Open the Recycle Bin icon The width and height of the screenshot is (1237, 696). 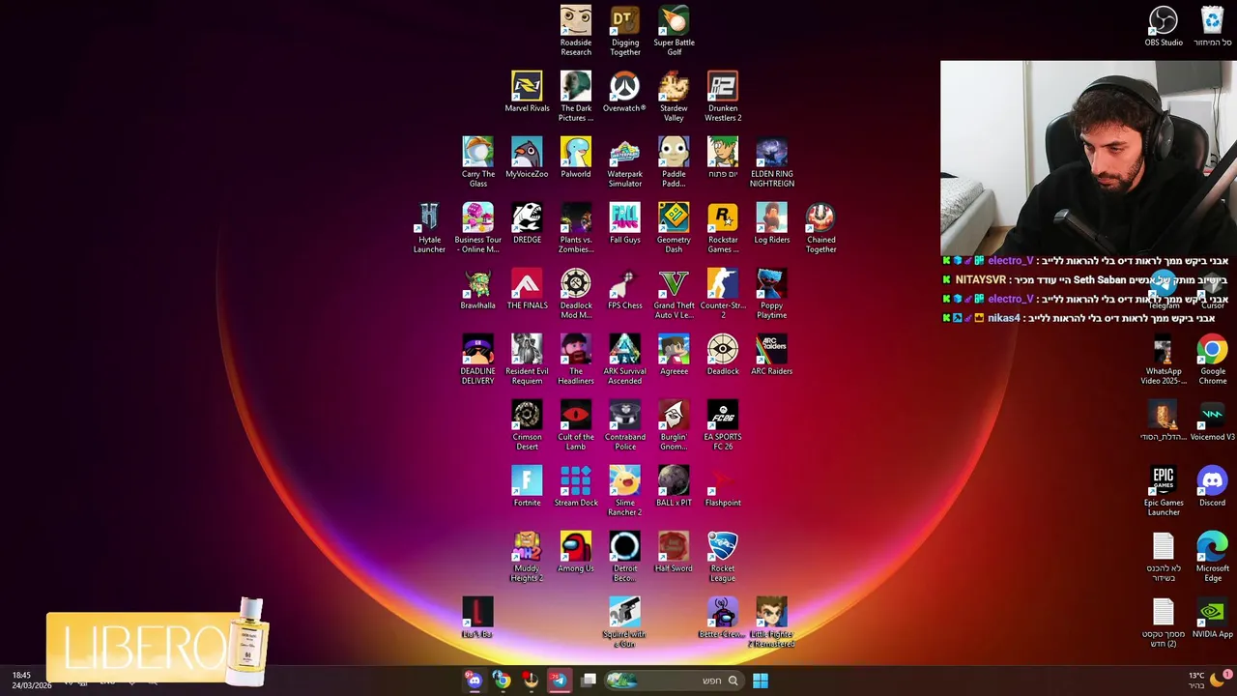(1213, 26)
